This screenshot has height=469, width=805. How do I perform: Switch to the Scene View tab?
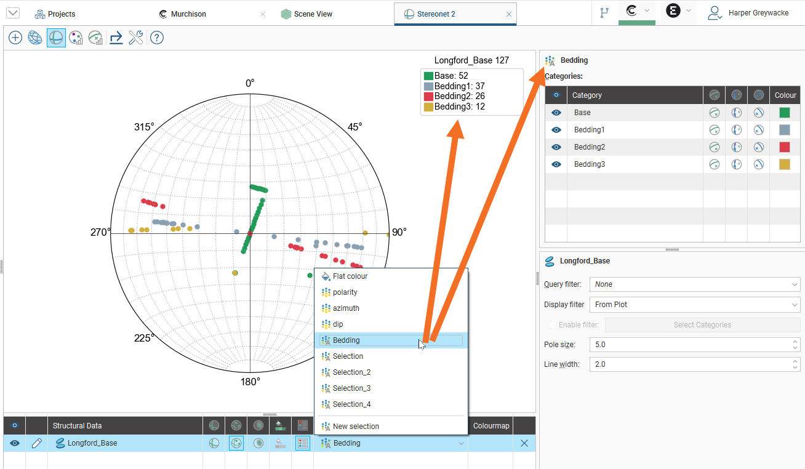[x=313, y=14]
